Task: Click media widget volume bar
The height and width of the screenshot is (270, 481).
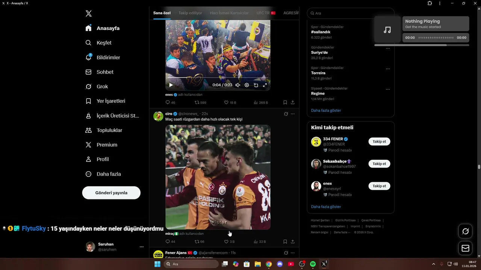Action: 422,45
